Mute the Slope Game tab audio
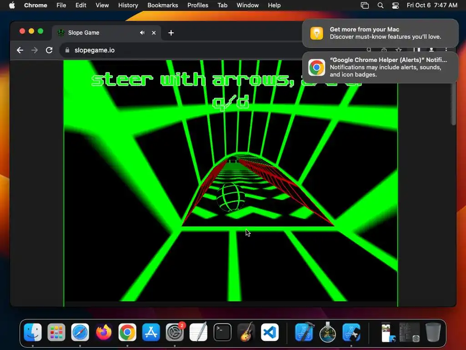The width and height of the screenshot is (466, 350). [x=142, y=33]
